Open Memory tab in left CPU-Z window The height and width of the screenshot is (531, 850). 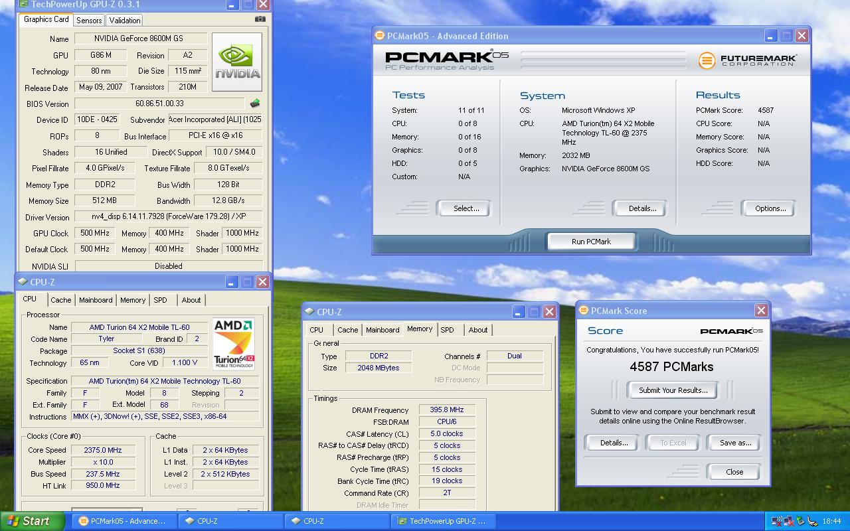click(133, 300)
